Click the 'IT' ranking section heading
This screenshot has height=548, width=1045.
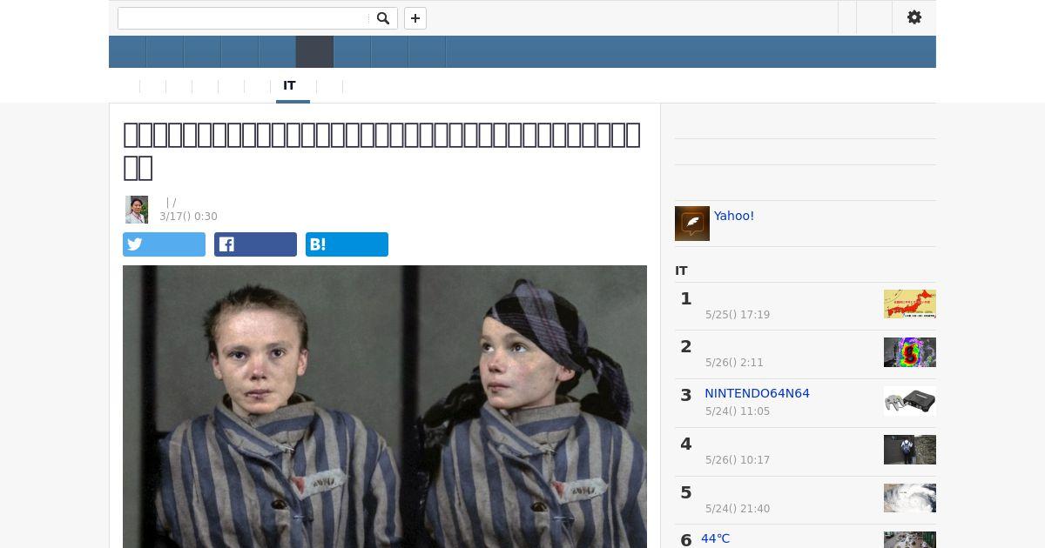(681, 271)
